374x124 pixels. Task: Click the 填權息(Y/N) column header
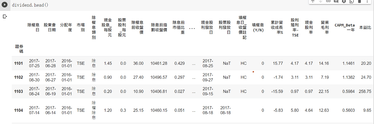258,27
